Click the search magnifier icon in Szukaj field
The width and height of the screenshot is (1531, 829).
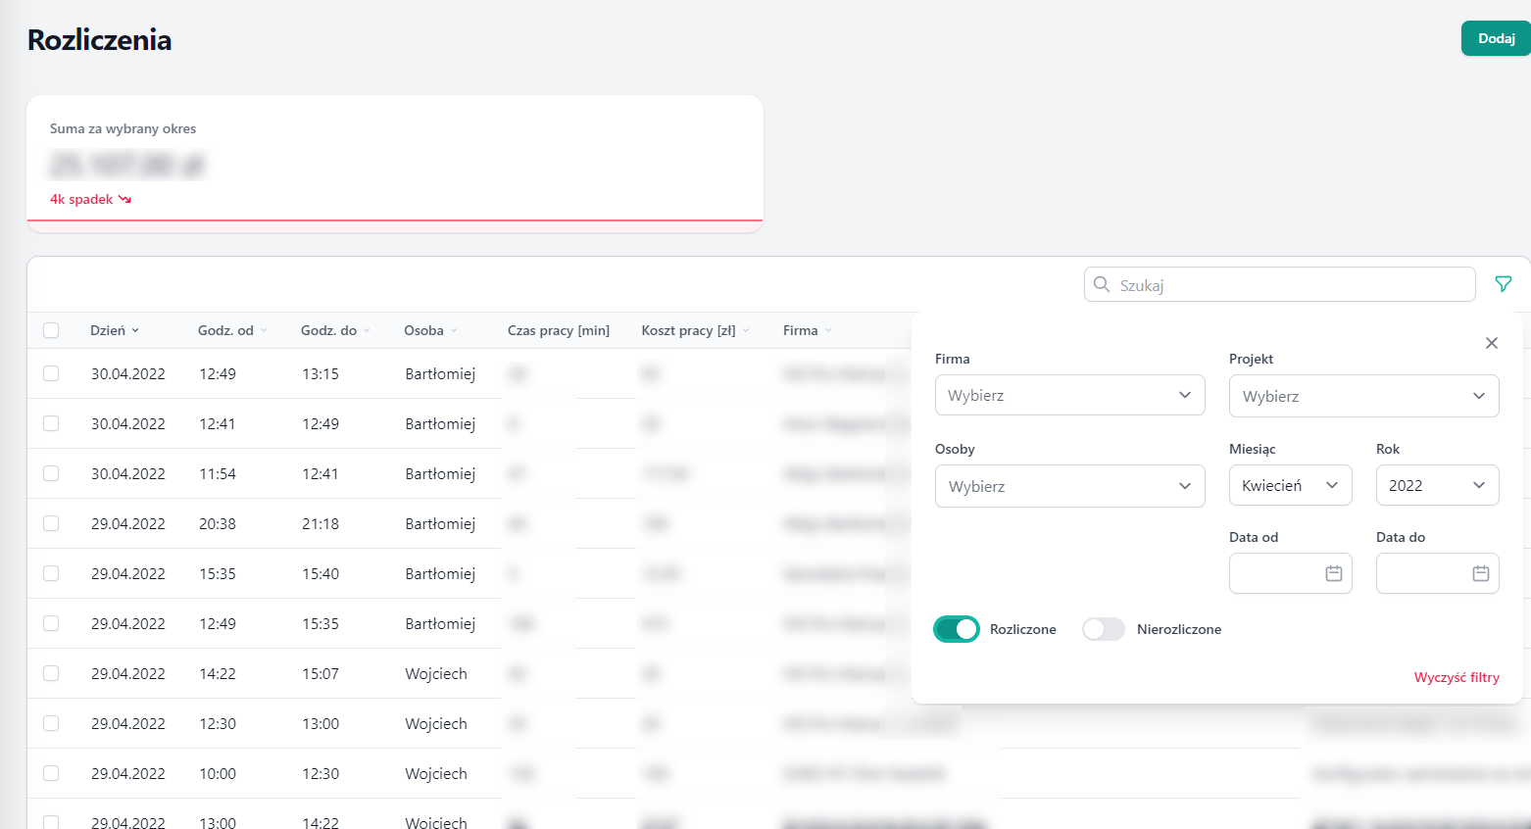pyautogui.click(x=1102, y=284)
